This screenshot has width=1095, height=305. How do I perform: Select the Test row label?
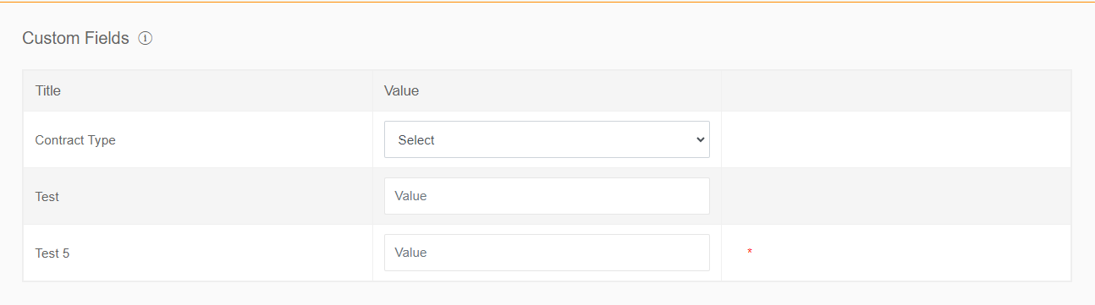click(x=47, y=197)
